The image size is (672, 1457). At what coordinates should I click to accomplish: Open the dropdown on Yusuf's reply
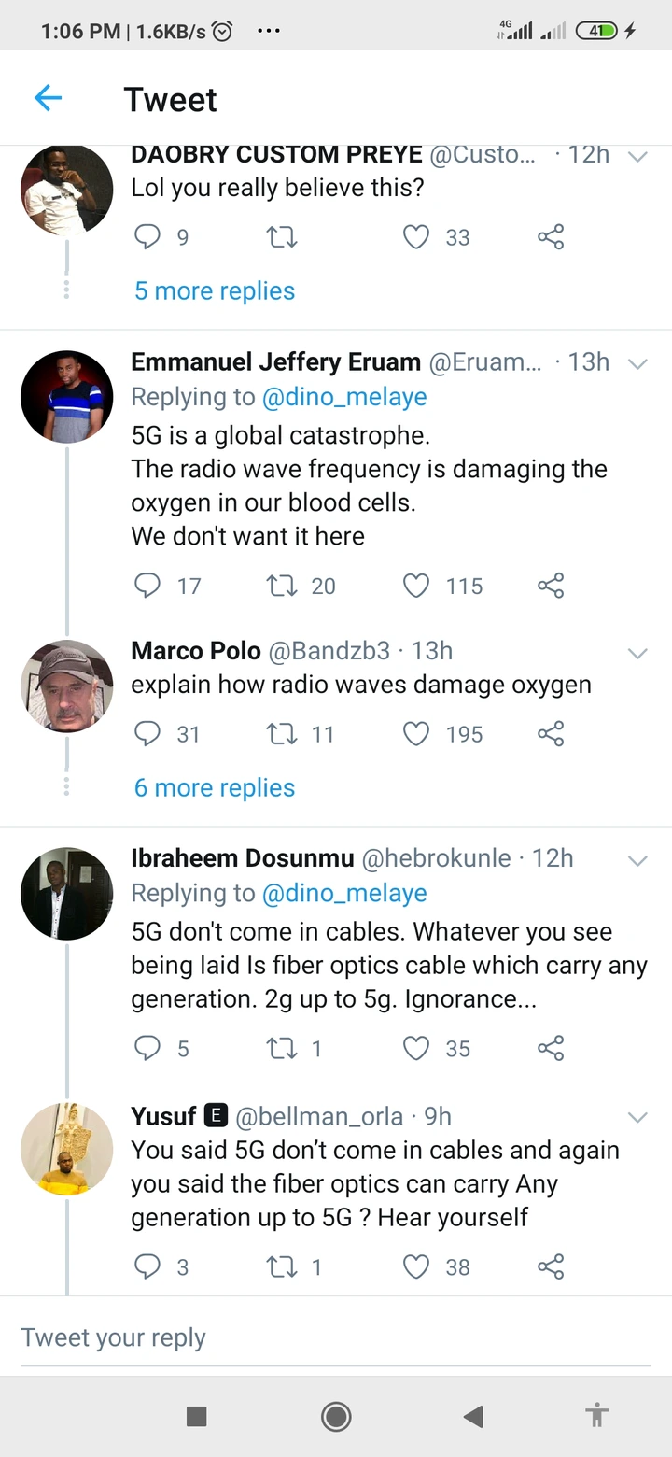tap(638, 1117)
